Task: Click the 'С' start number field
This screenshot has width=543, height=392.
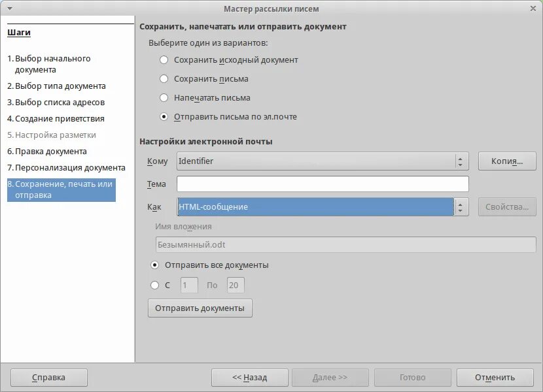Action: pyautogui.click(x=189, y=285)
